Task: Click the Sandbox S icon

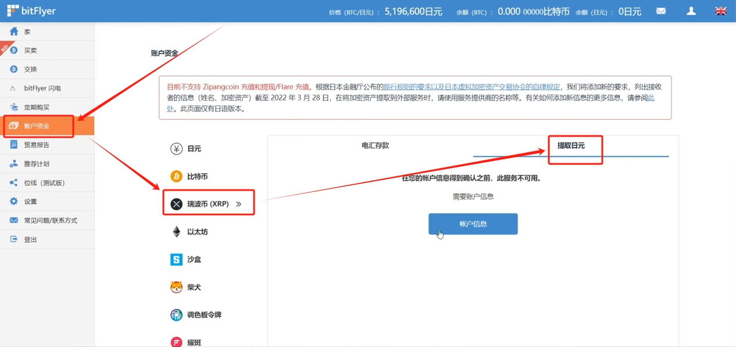Action: (176, 259)
